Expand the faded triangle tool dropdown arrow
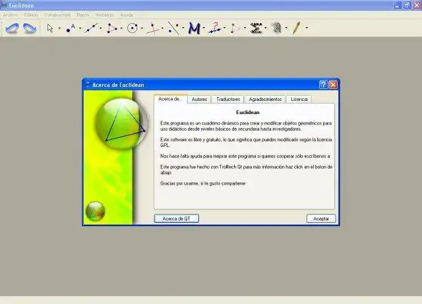The image size is (422, 304). pyautogui.click(x=245, y=28)
